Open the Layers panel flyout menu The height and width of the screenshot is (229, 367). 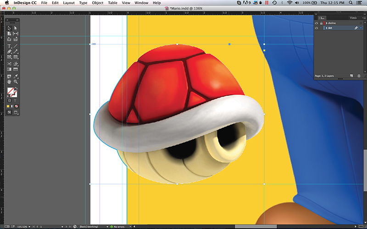coord(364,18)
